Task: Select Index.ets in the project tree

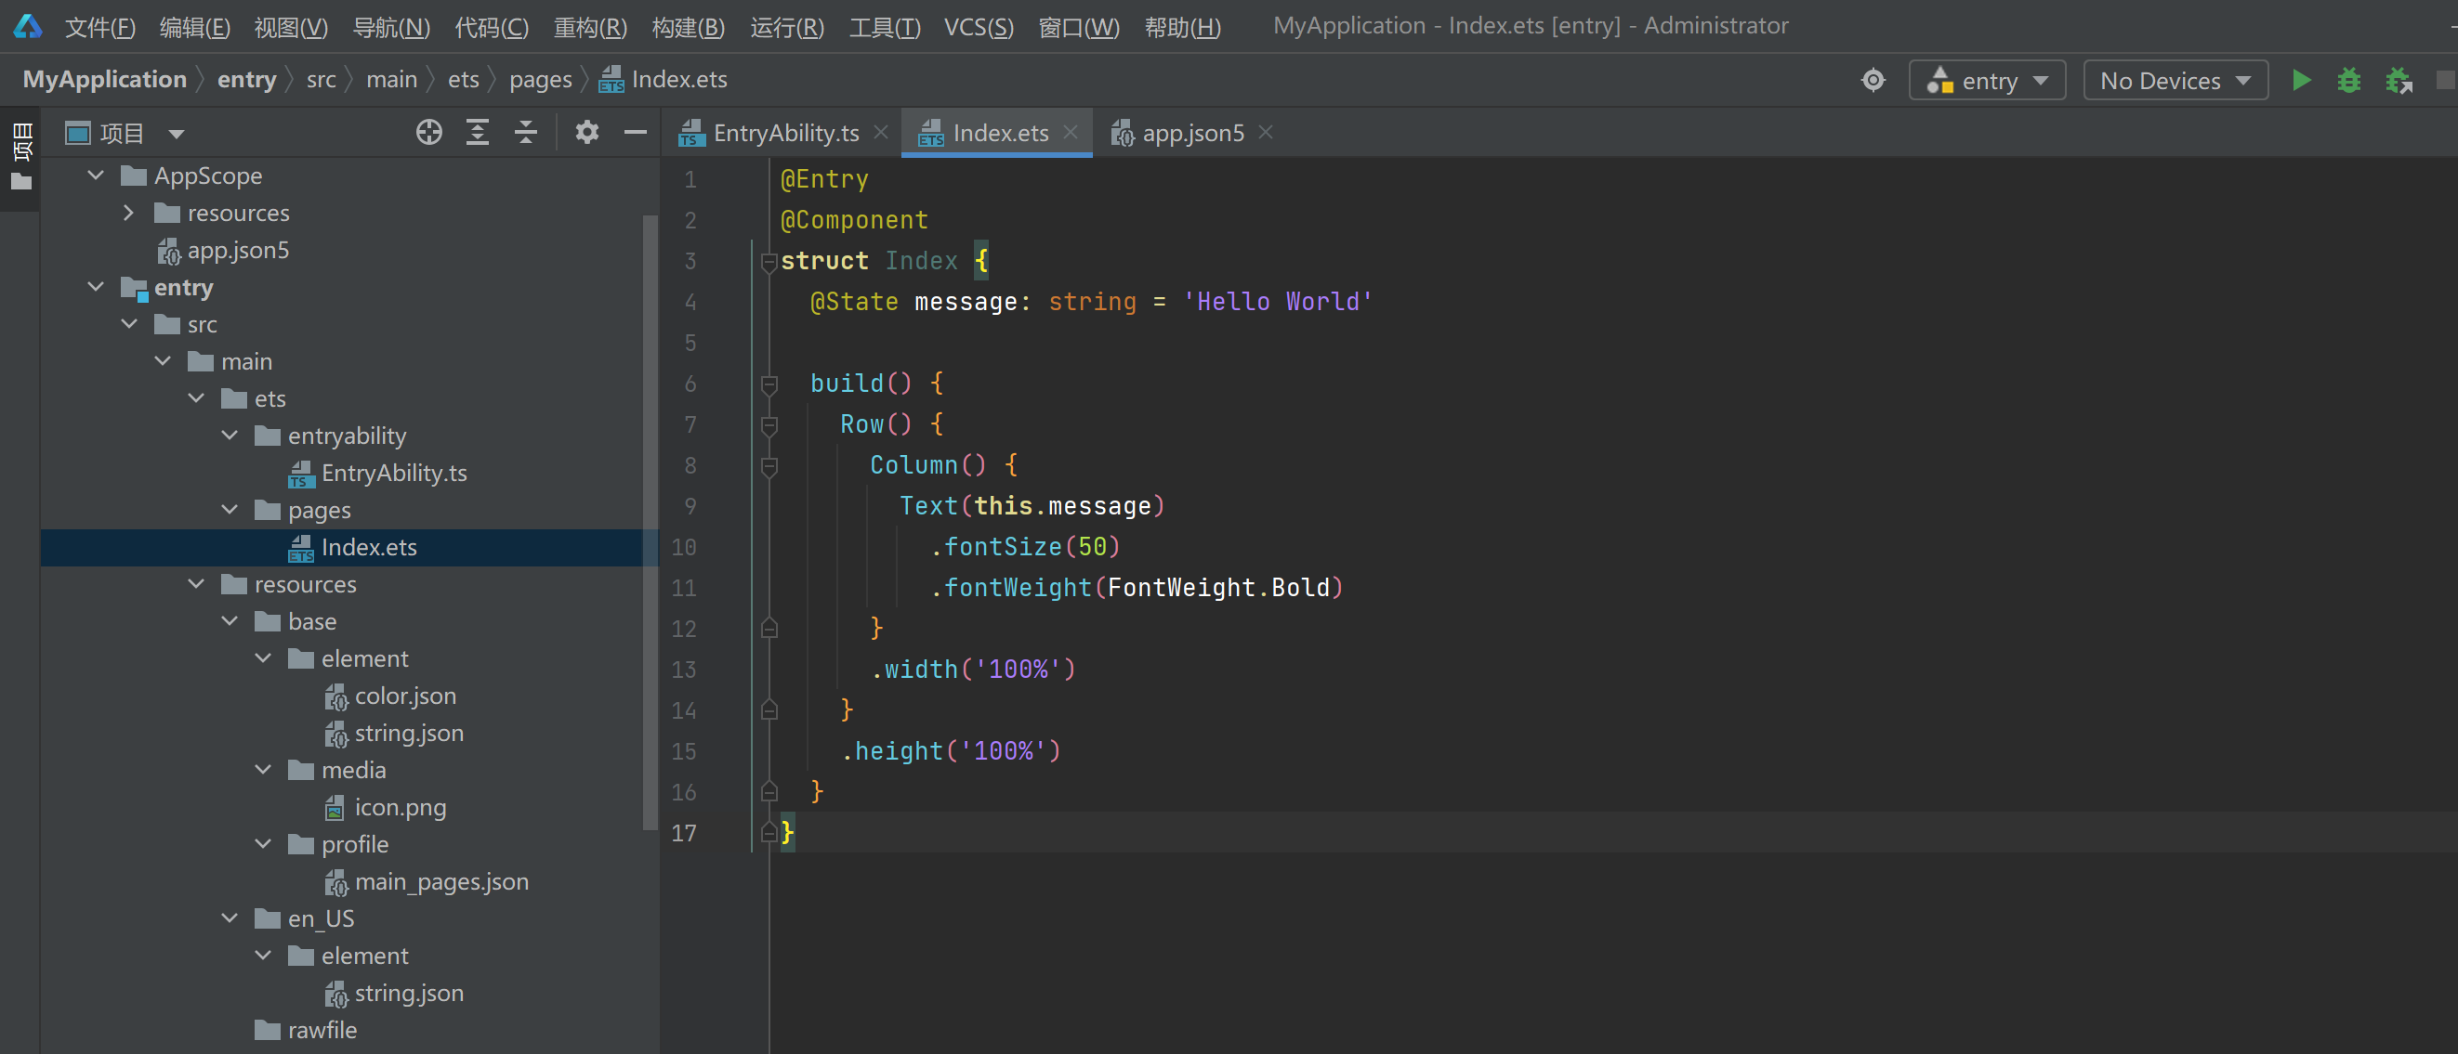Action: (368, 548)
